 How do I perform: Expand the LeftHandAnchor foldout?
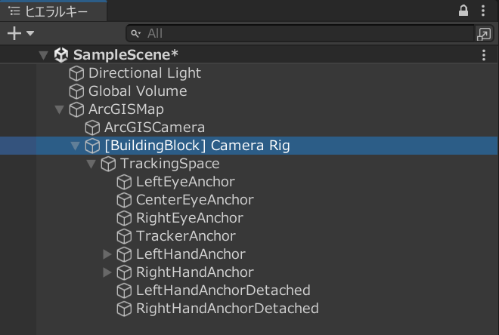[107, 254]
